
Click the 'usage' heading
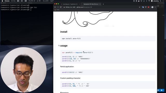(x=64, y=46)
